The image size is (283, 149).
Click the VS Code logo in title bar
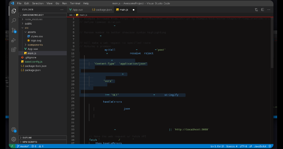[12, 3]
